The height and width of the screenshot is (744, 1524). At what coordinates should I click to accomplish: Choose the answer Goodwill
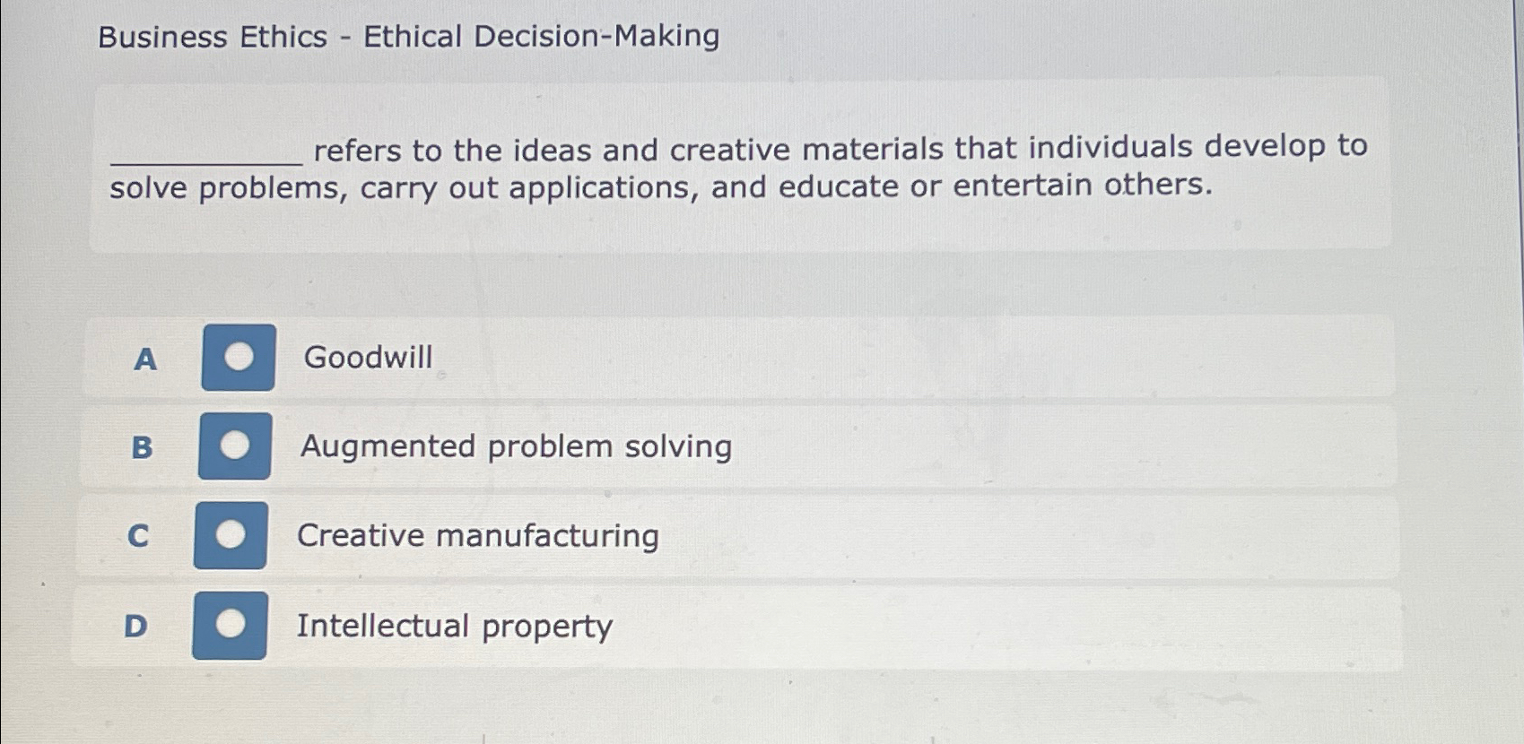coord(368,357)
